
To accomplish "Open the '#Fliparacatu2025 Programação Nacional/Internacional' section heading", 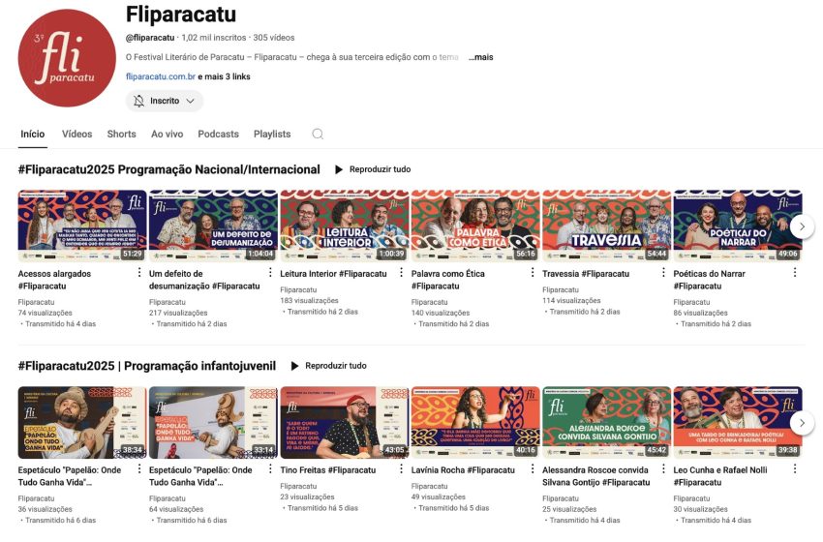I will click(169, 169).
